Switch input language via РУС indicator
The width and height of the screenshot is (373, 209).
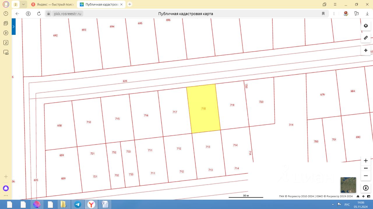(347, 205)
